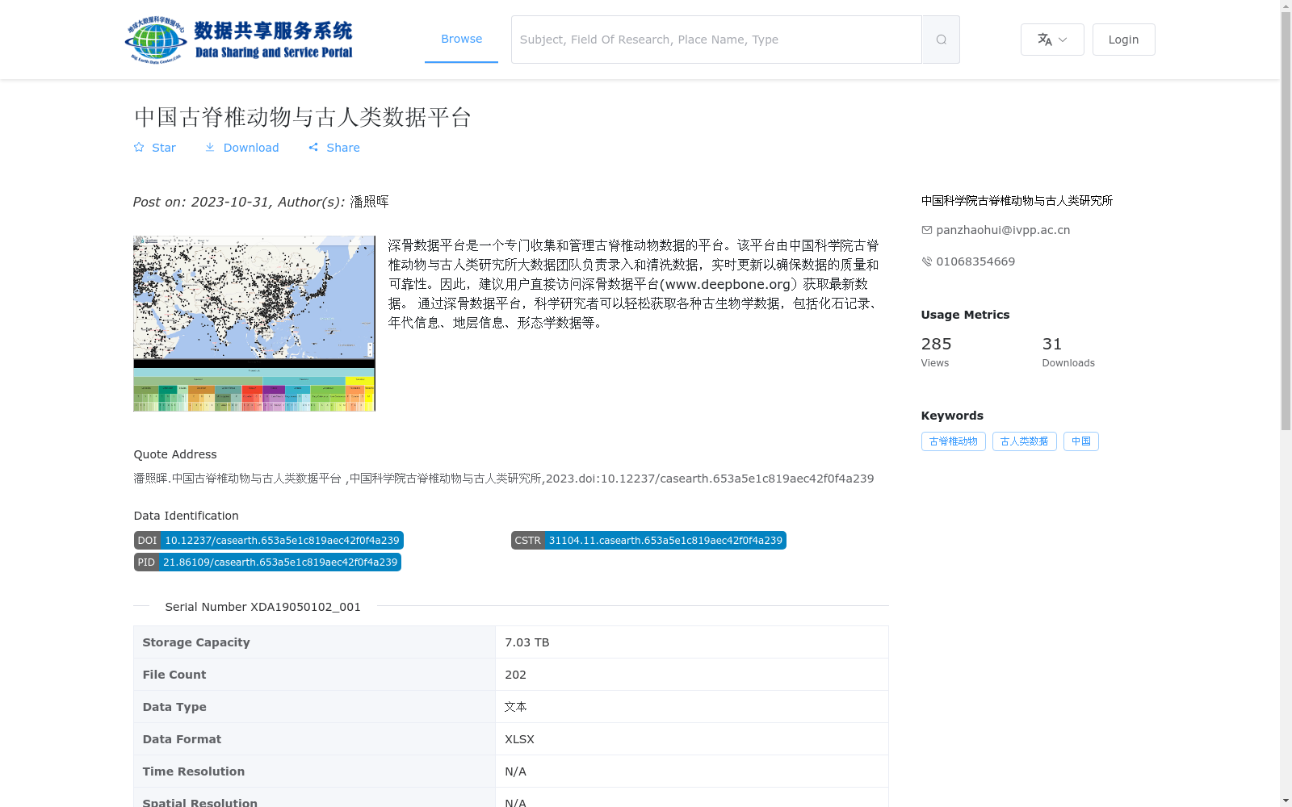Click the scrollbar down arrow
Screen dimensions: 1292x807
click(1286, 801)
